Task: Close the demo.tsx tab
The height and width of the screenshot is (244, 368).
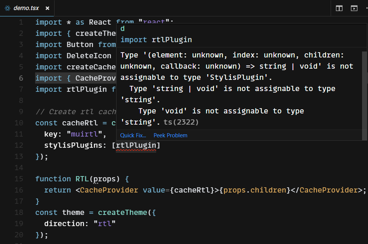Action: [x=47, y=8]
